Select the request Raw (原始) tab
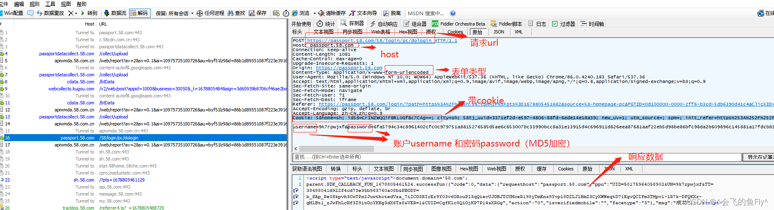This screenshot has width=774, height=210. [478, 32]
